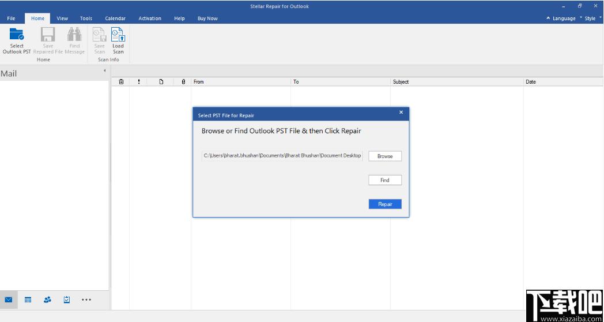Open the Tools tab

86,18
